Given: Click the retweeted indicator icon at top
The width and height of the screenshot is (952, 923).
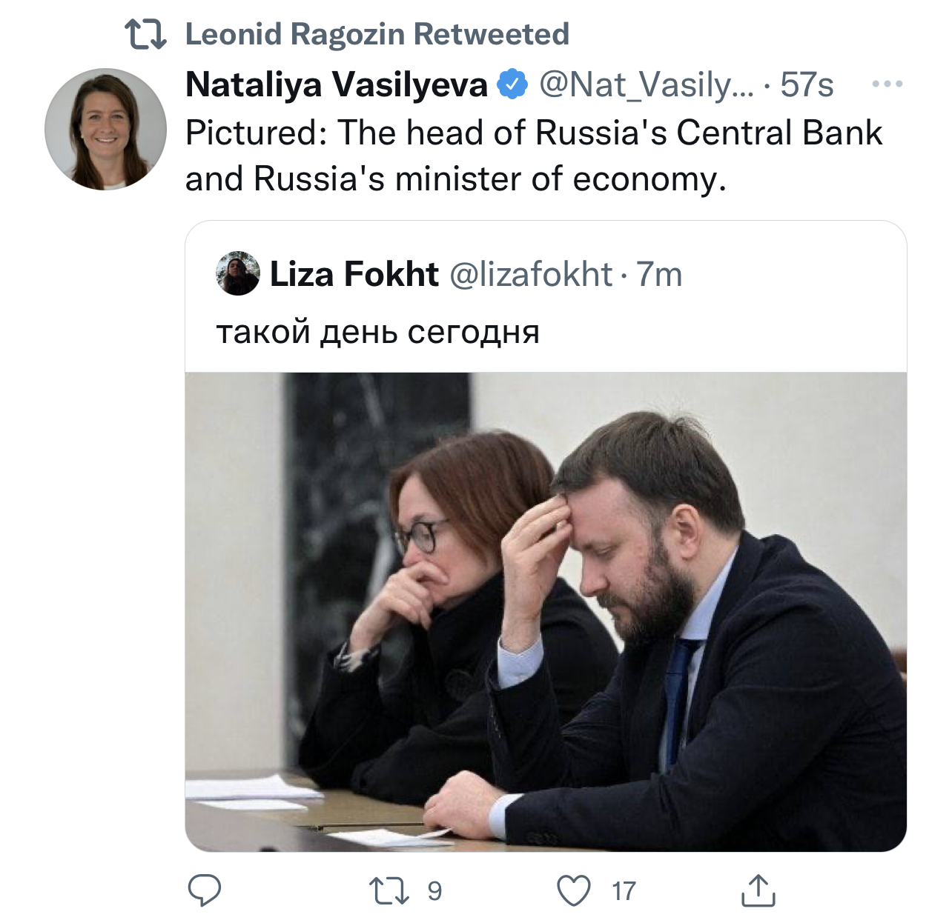Looking at the screenshot, I should (145, 34).
